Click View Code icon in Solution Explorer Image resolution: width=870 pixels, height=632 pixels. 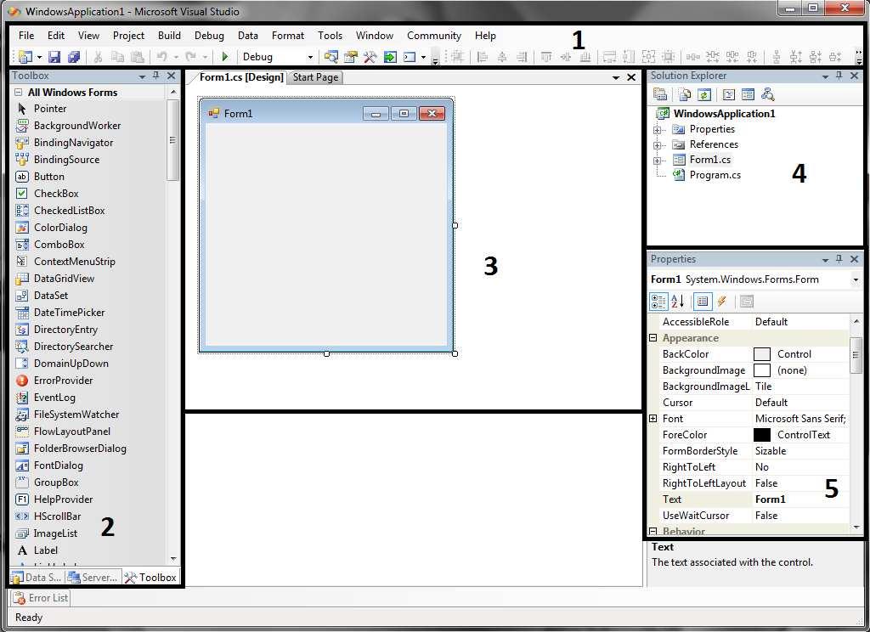(729, 94)
